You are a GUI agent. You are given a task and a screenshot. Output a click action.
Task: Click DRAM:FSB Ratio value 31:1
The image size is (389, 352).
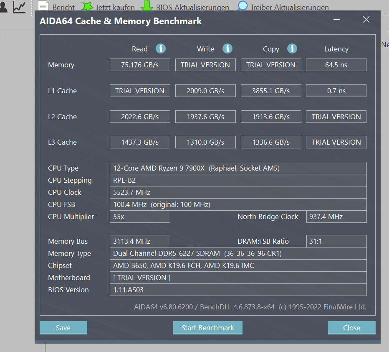click(336, 241)
